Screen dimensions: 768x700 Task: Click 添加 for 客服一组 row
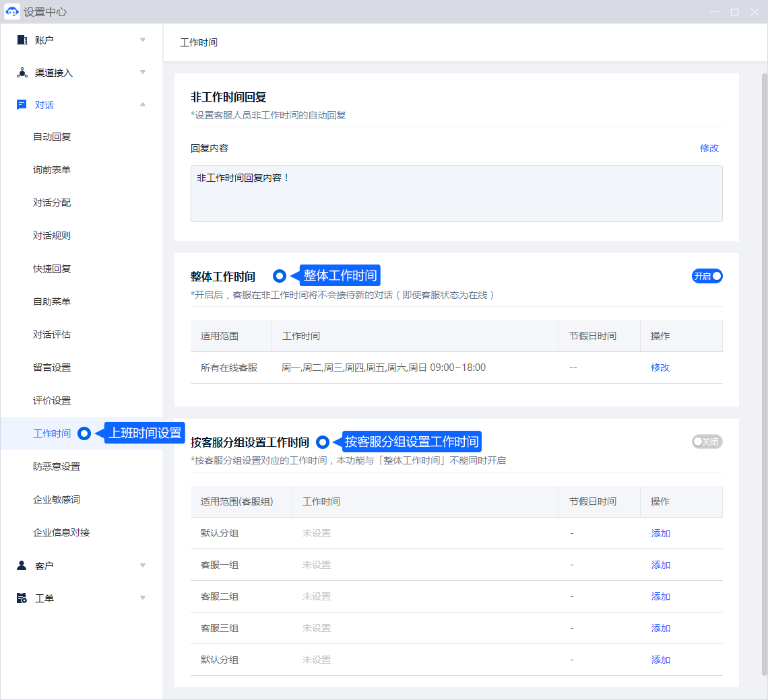tap(660, 565)
